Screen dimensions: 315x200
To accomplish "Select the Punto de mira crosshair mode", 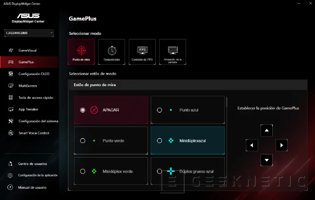I will (81, 52).
